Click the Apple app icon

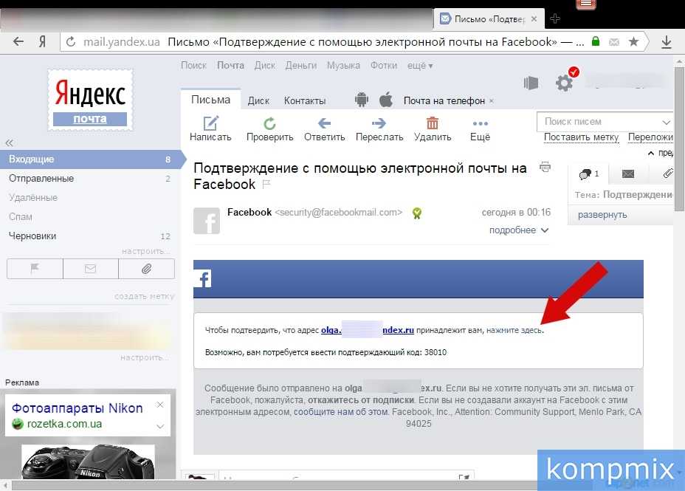(x=385, y=100)
